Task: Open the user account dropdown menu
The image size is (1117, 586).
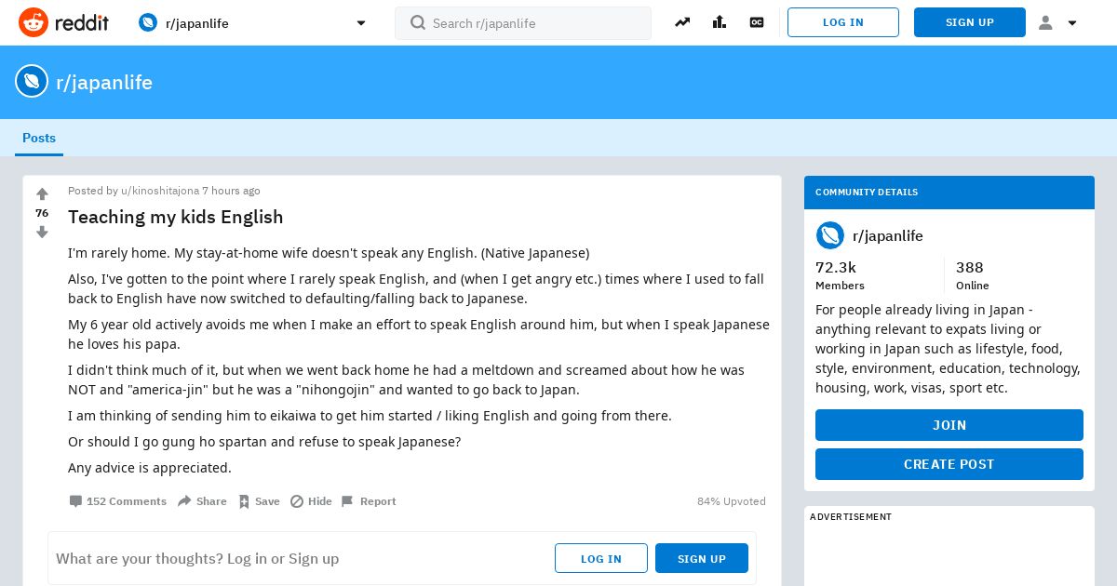Action: 1046,22
